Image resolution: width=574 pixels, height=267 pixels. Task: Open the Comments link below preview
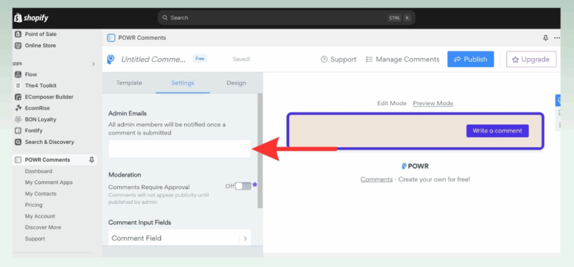[377, 179]
